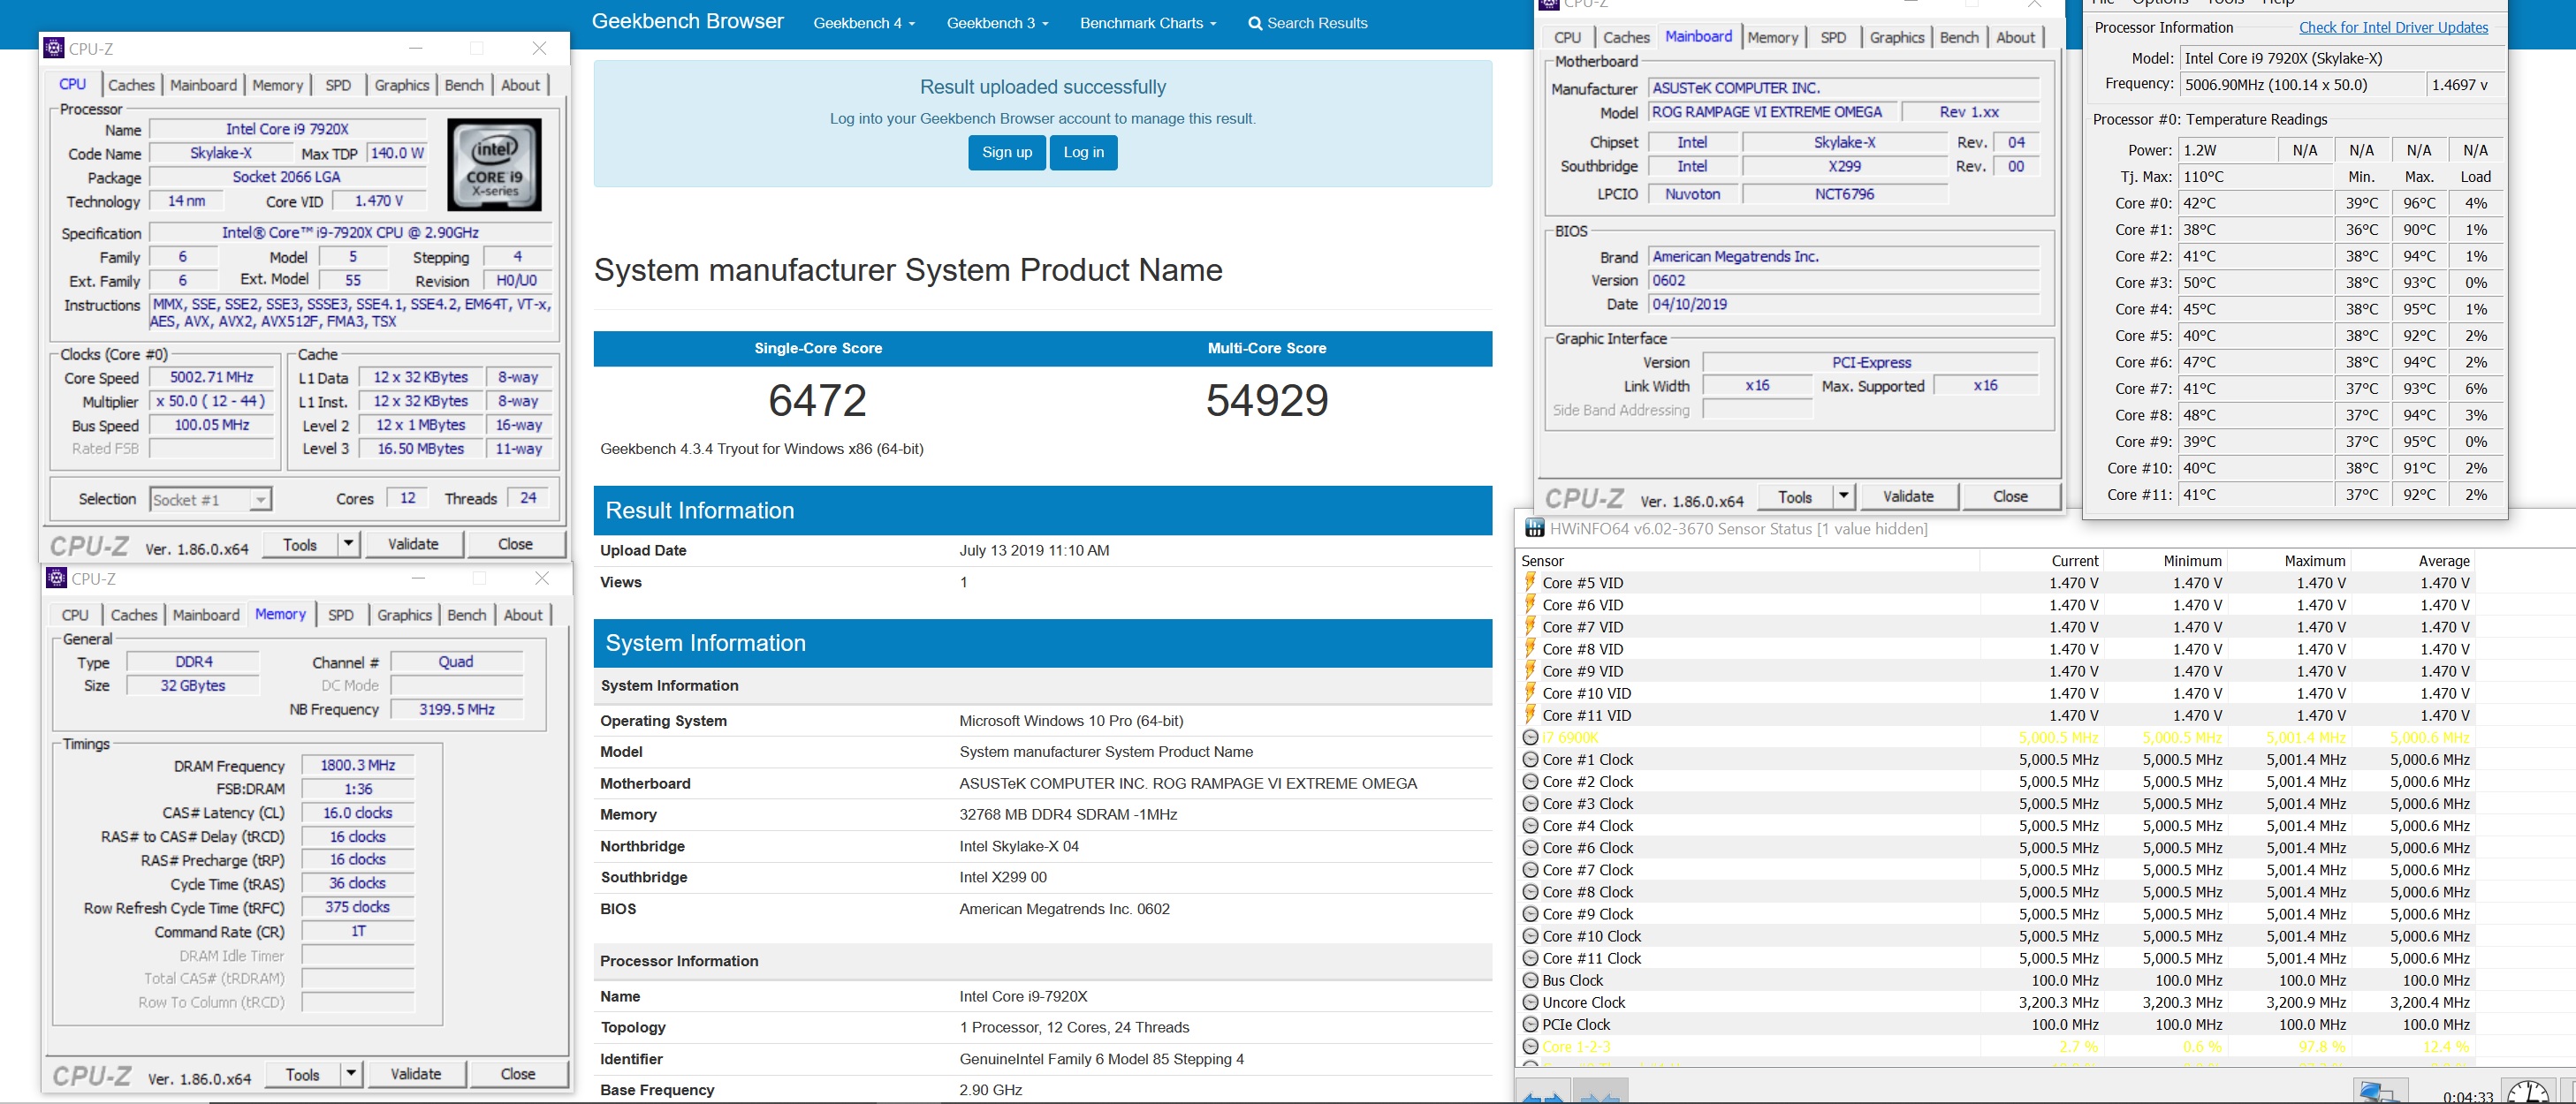The width and height of the screenshot is (2576, 1104).
Task: Click the NB Frequency field showing 3199.5 MHz
Action: [457, 709]
